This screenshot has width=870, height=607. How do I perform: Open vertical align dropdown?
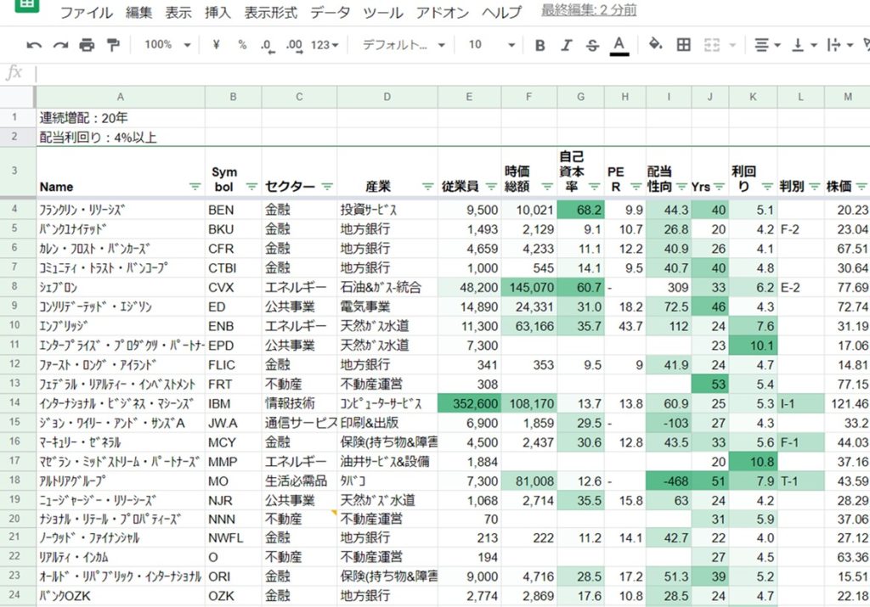coord(804,46)
